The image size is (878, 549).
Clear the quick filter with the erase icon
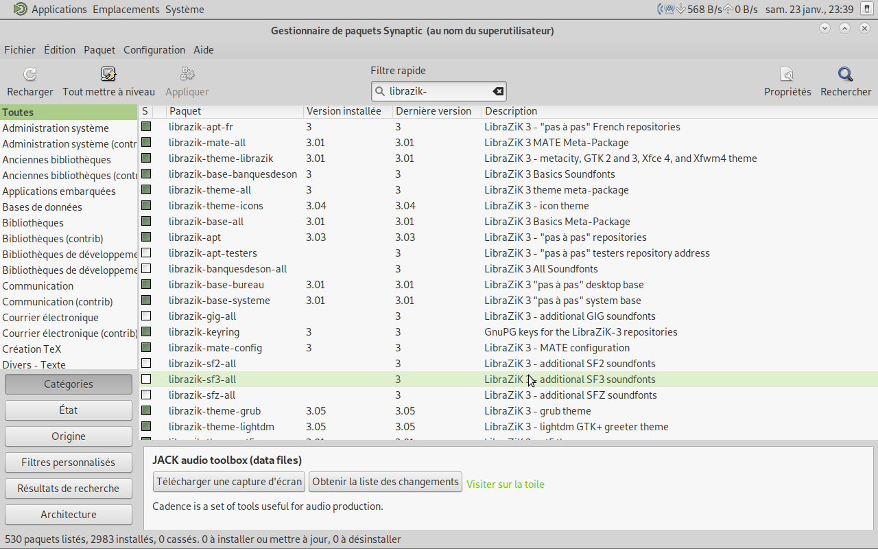click(x=498, y=91)
